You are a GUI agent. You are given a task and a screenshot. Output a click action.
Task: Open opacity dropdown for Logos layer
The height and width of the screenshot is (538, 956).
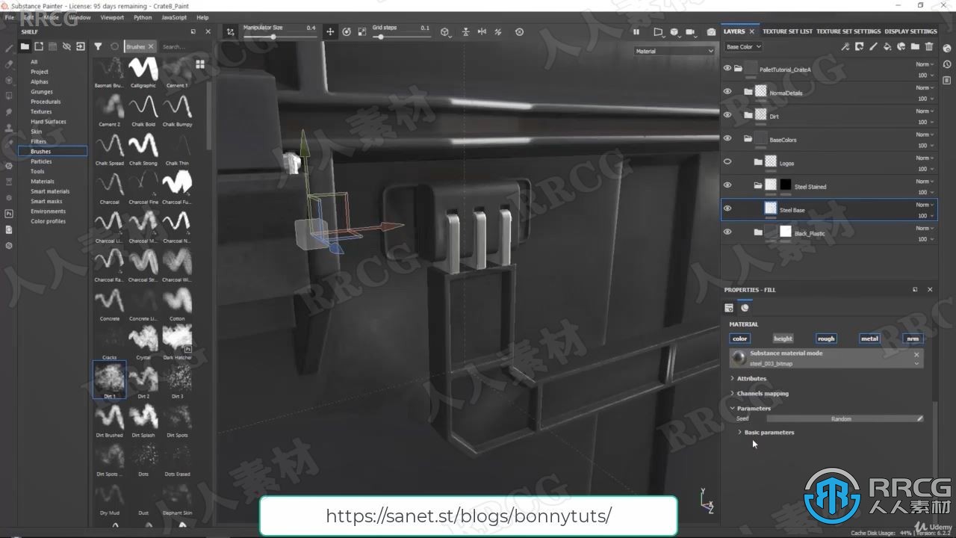point(925,169)
